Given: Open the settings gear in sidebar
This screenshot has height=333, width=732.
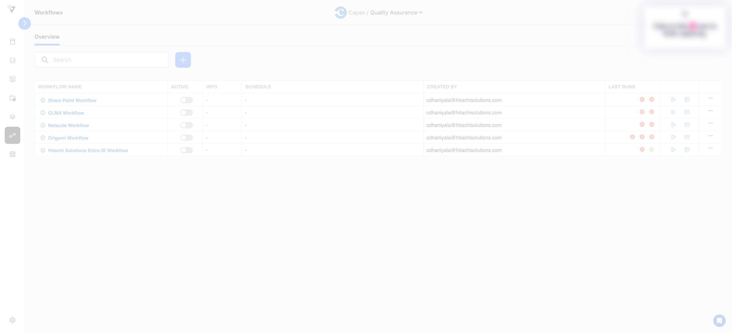Looking at the screenshot, I should click(x=12, y=320).
